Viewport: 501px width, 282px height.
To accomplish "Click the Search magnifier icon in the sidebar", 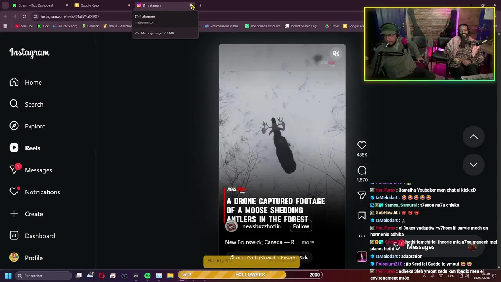I will (x=14, y=104).
